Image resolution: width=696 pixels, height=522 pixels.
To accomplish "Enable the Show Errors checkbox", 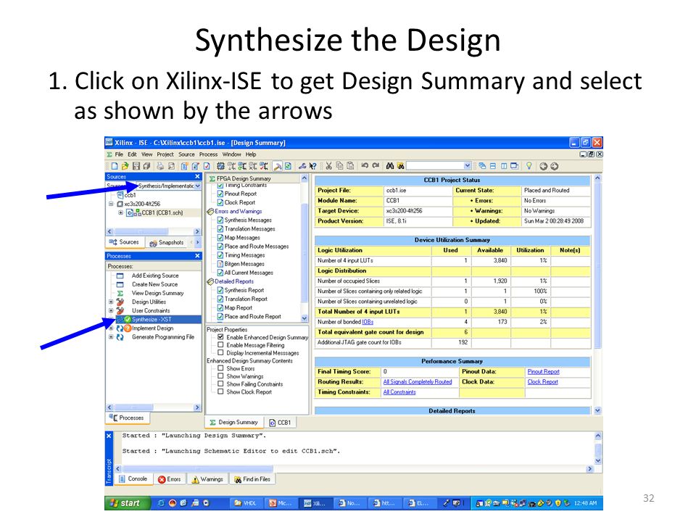I will tap(220, 368).
